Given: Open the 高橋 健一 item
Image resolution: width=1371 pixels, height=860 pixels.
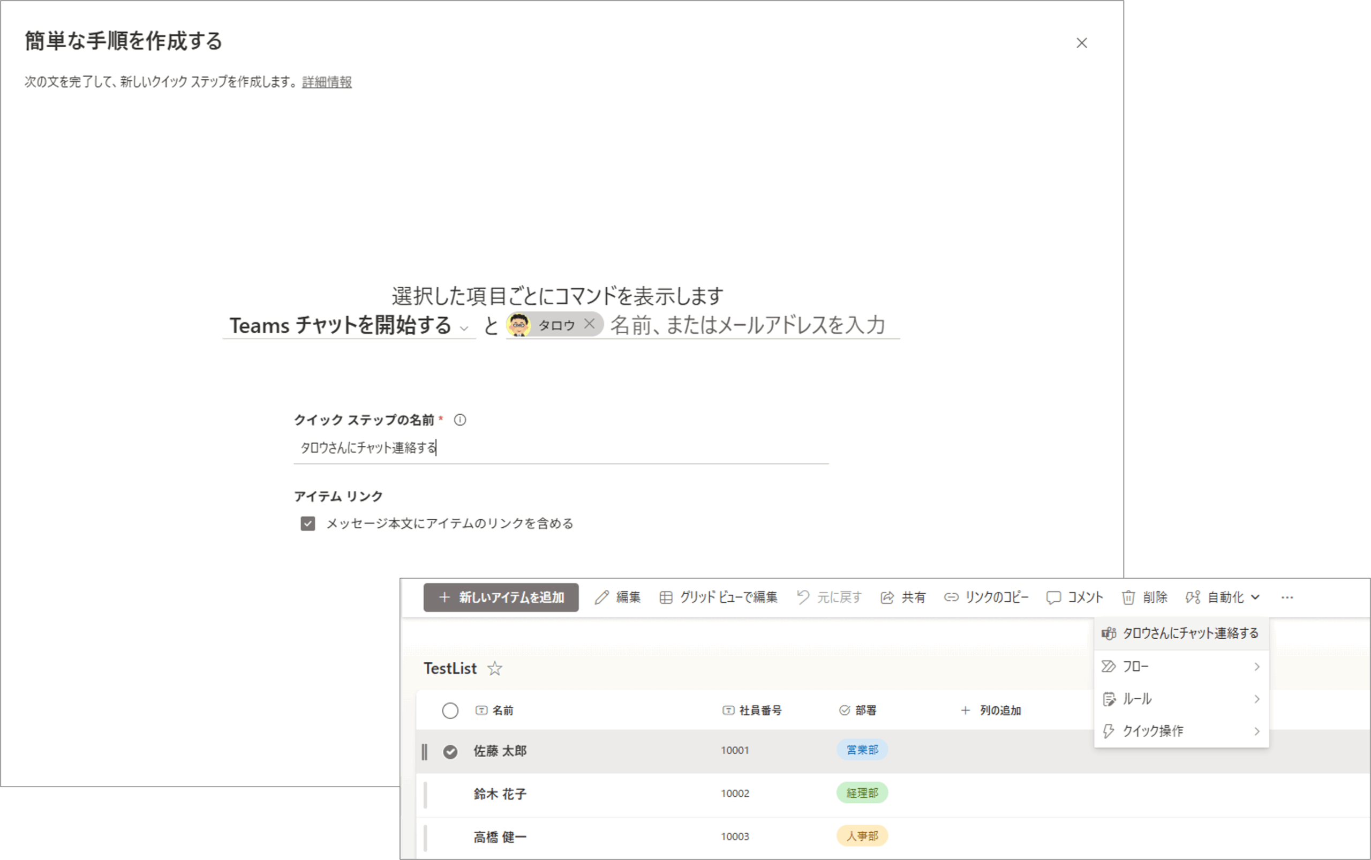Looking at the screenshot, I should tap(500, 837).
